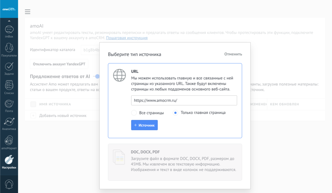332x193 pixels.
Task: Select Только главная страница radio option
Action: coord(175,113)
